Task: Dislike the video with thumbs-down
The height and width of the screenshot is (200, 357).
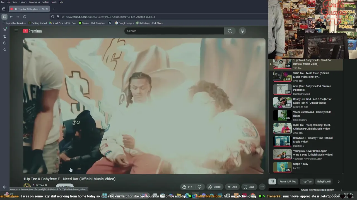Action: pyautogui.click(x=199, y=187)
